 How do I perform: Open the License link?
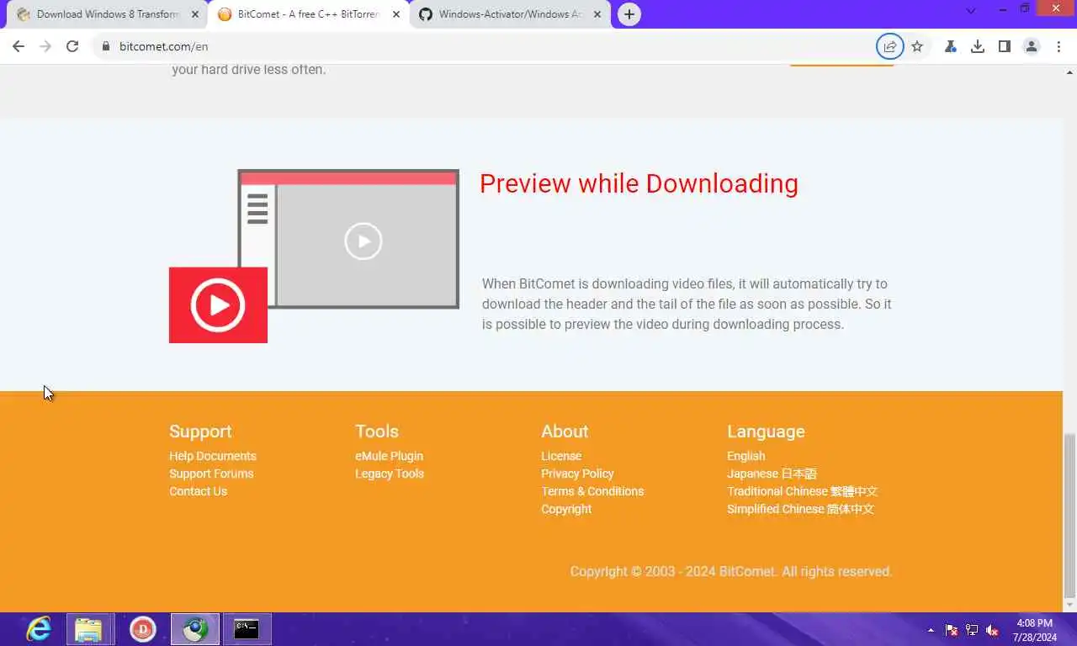click(561, 456)
